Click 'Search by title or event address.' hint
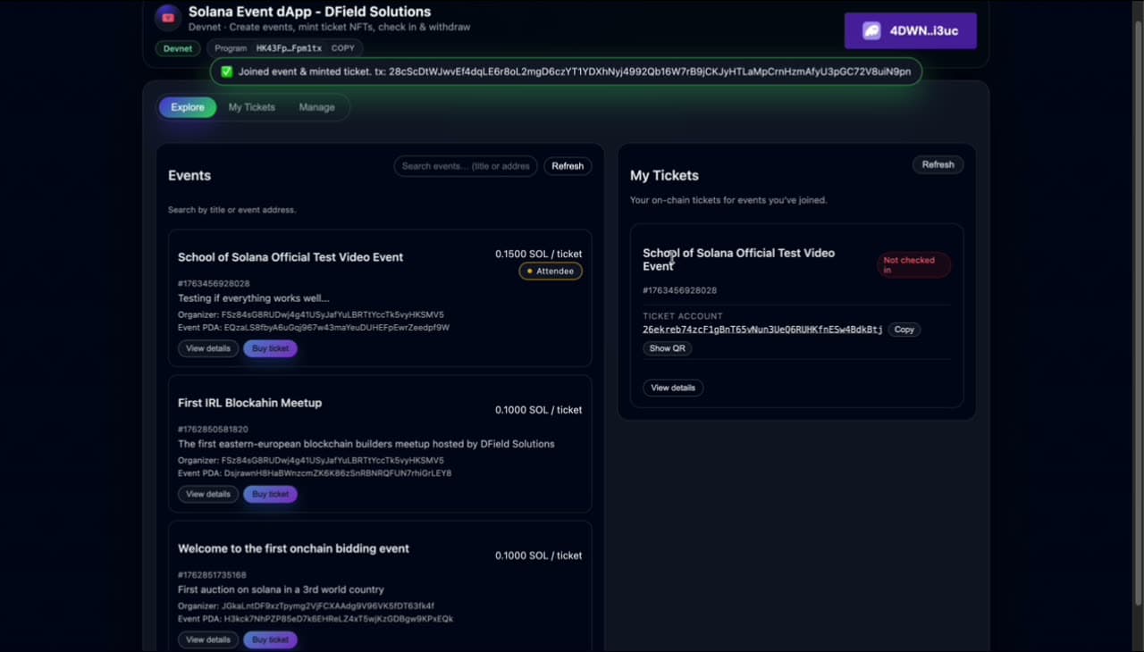 click(x=232, y=210)
